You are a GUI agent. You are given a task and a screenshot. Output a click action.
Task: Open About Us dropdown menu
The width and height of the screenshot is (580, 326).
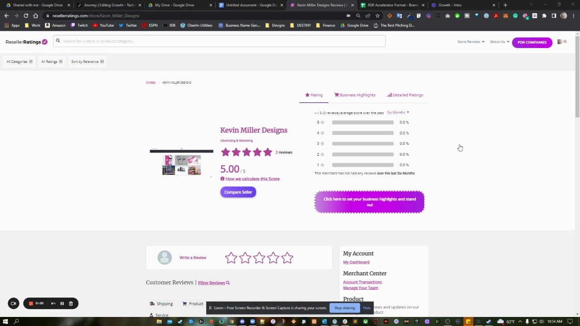coord(499,42)
